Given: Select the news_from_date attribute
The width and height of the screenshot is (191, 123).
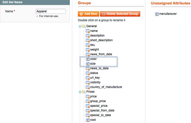Looking at the screenshot, I should pyautogui.click(x=101, y=54).
